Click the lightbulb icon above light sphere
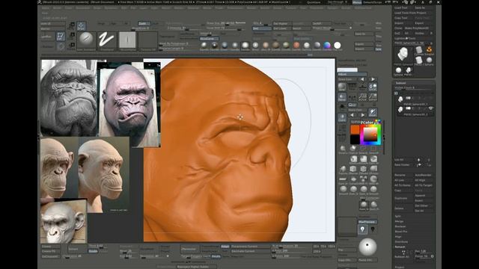This screenshot has width=479, height=269. point(362,229)
